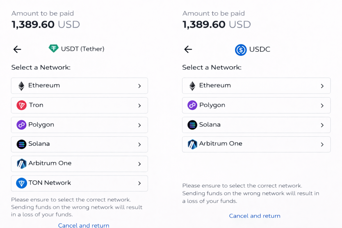Click the Polygon icon under USDC

pos(192,105)
